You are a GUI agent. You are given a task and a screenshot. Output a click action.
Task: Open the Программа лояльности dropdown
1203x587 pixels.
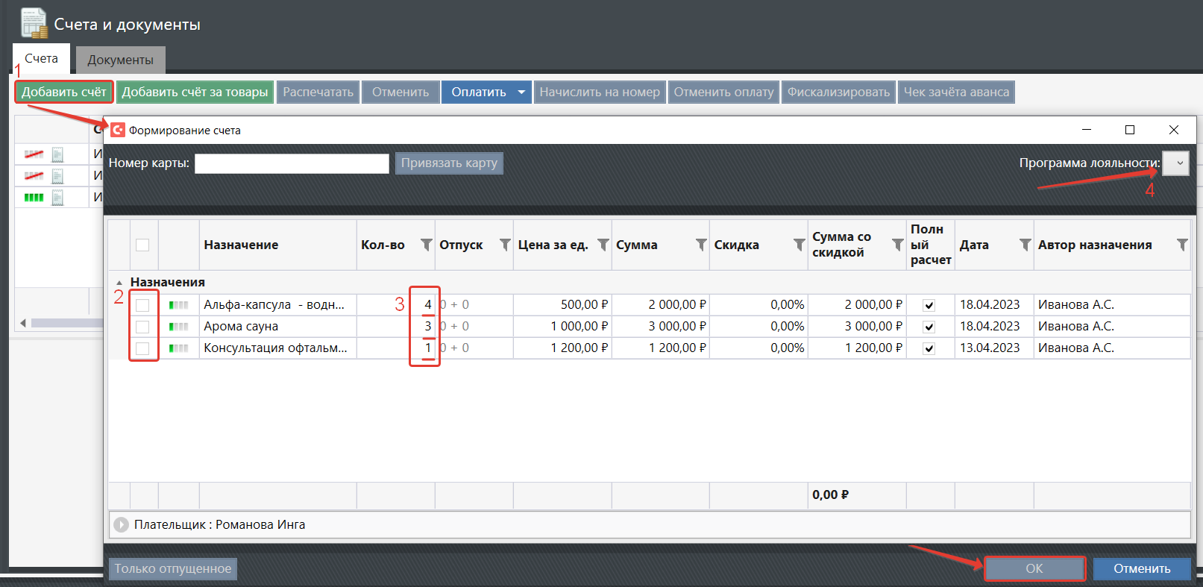click(x=1176, y=163)
